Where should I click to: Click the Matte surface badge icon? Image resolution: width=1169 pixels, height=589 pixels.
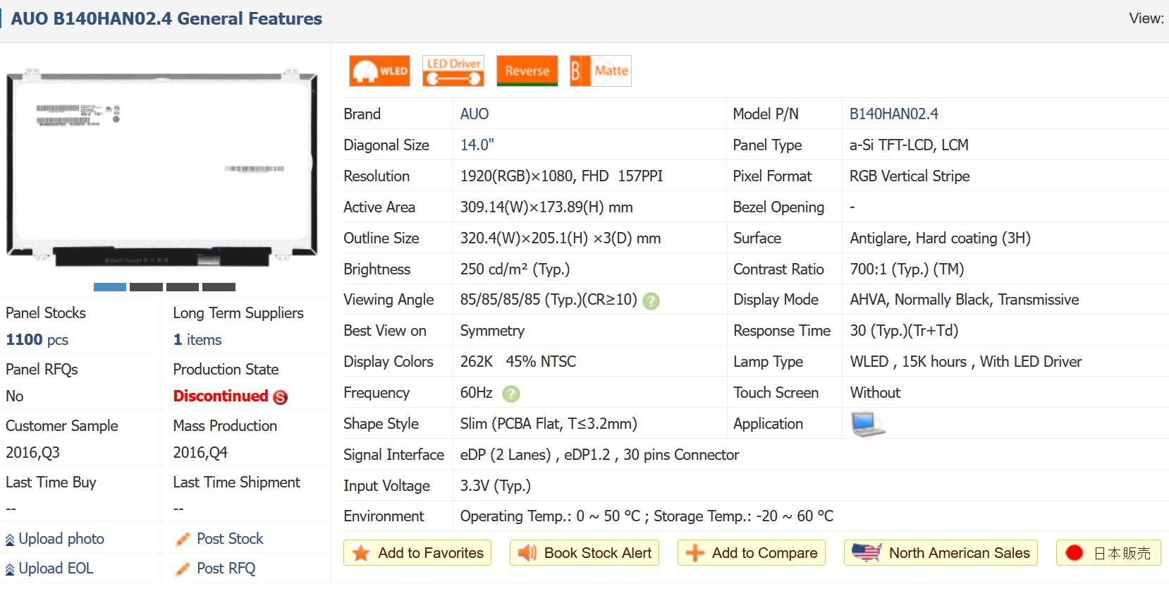601,71
